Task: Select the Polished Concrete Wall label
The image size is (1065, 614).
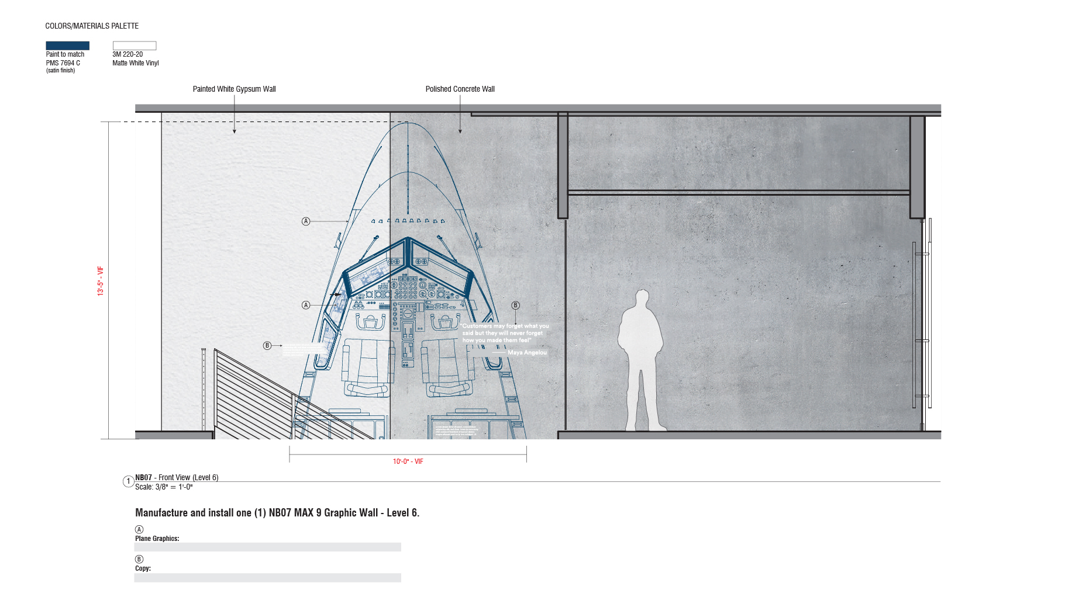Action: [x=460, y=89]
